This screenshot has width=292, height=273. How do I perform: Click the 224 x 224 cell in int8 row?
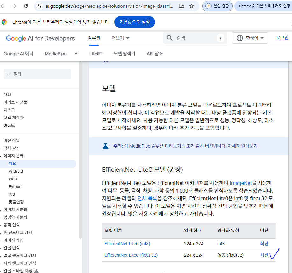pyautogui.click(x=194, y=244)
